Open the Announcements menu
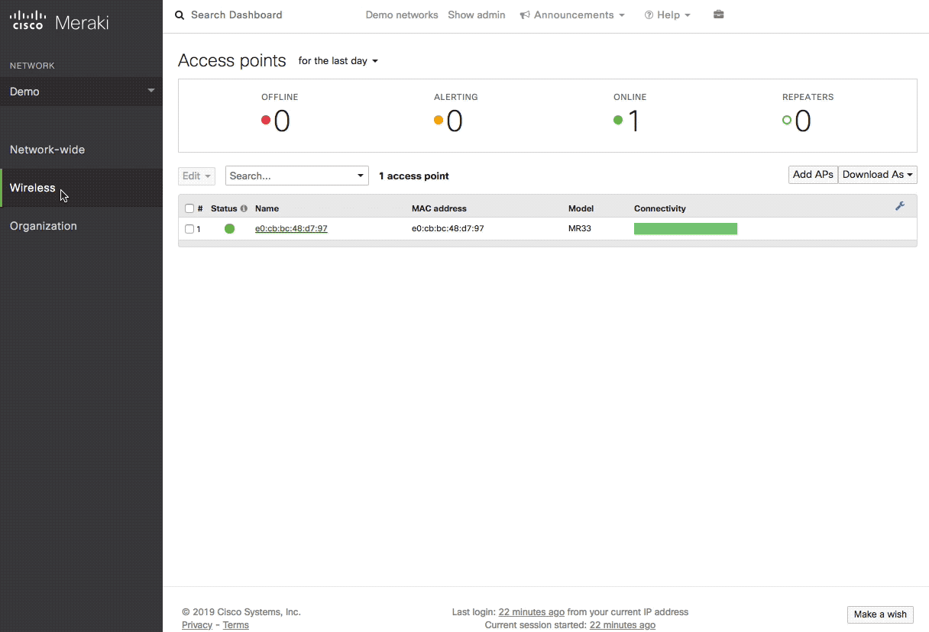This screenshot has height=632, width=929. click(572, 15)
